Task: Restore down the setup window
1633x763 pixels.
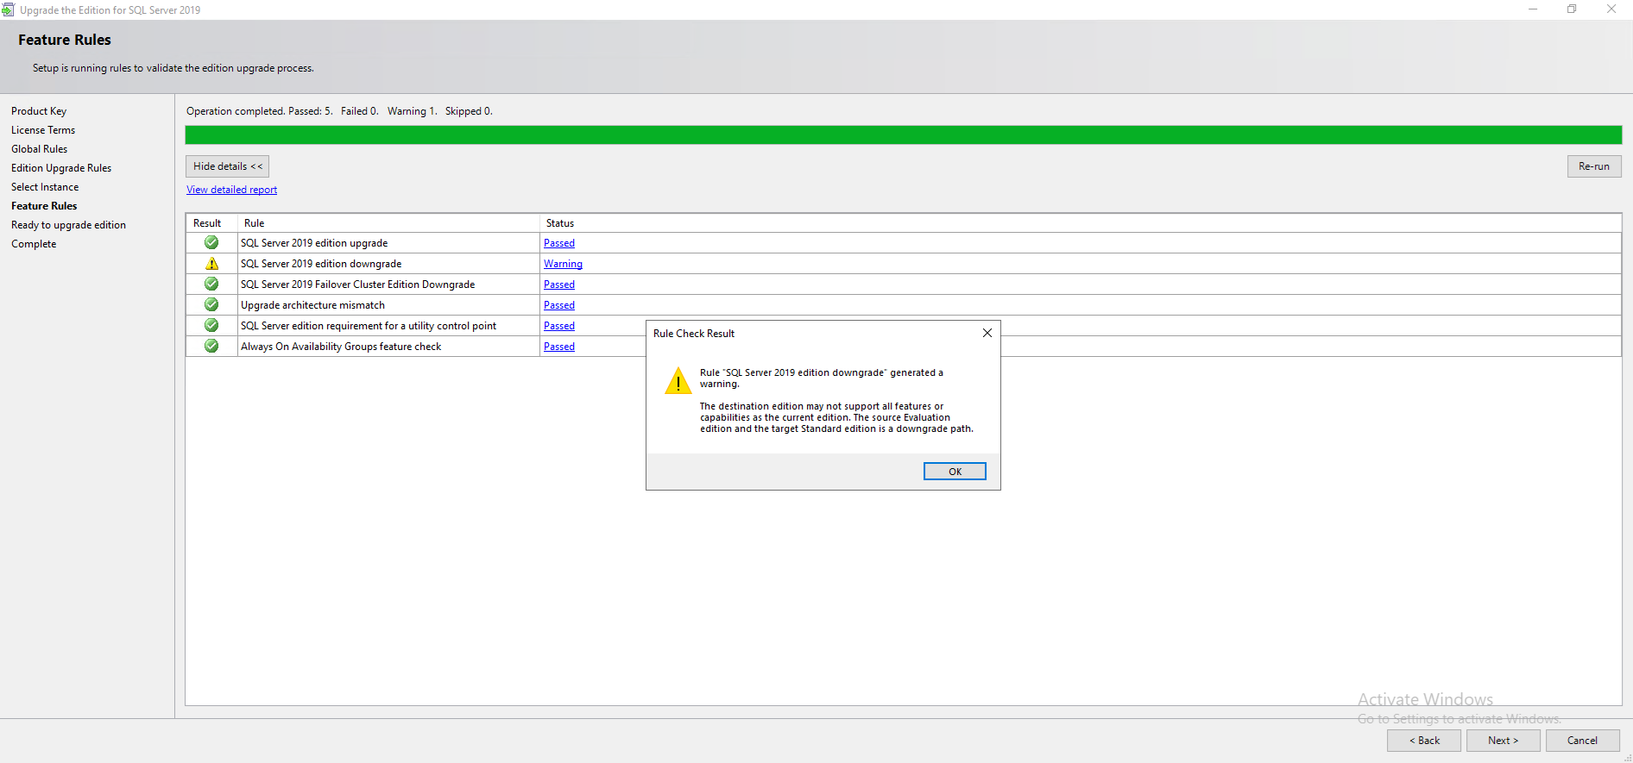Action: pyautogui.click(x=1572, y=9)
